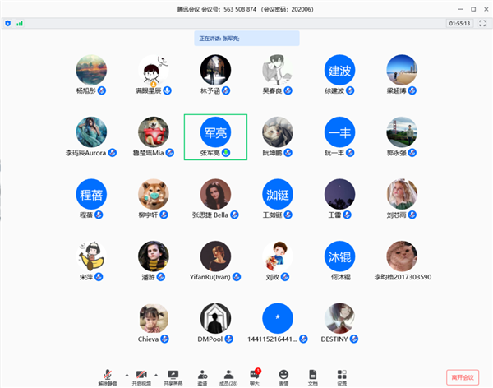Click the meeting timer 01:55:13

[458, 23]
